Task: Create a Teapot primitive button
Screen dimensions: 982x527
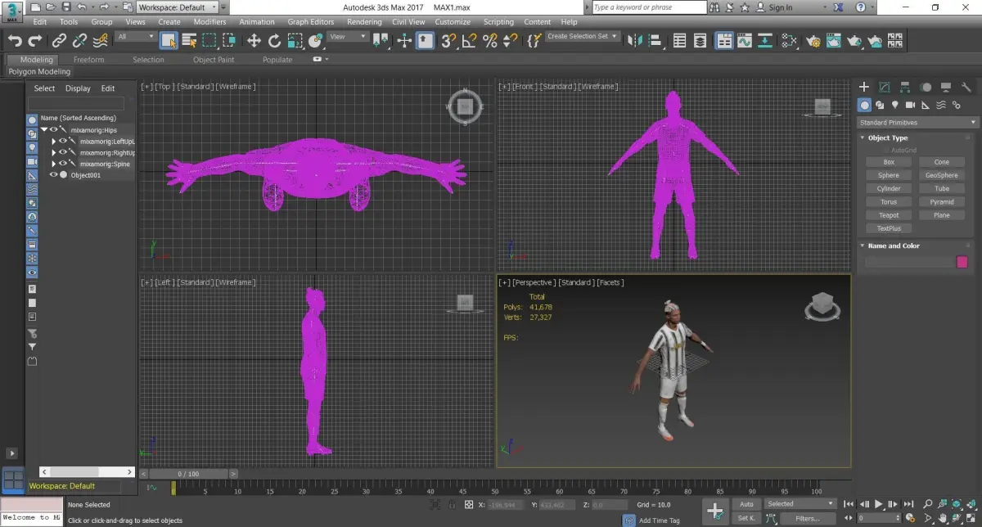Action: 889,215
